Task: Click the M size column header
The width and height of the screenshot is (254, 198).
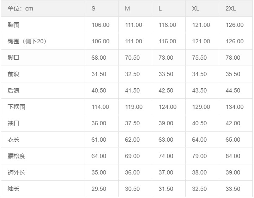Action: click(x=127, y=8)
